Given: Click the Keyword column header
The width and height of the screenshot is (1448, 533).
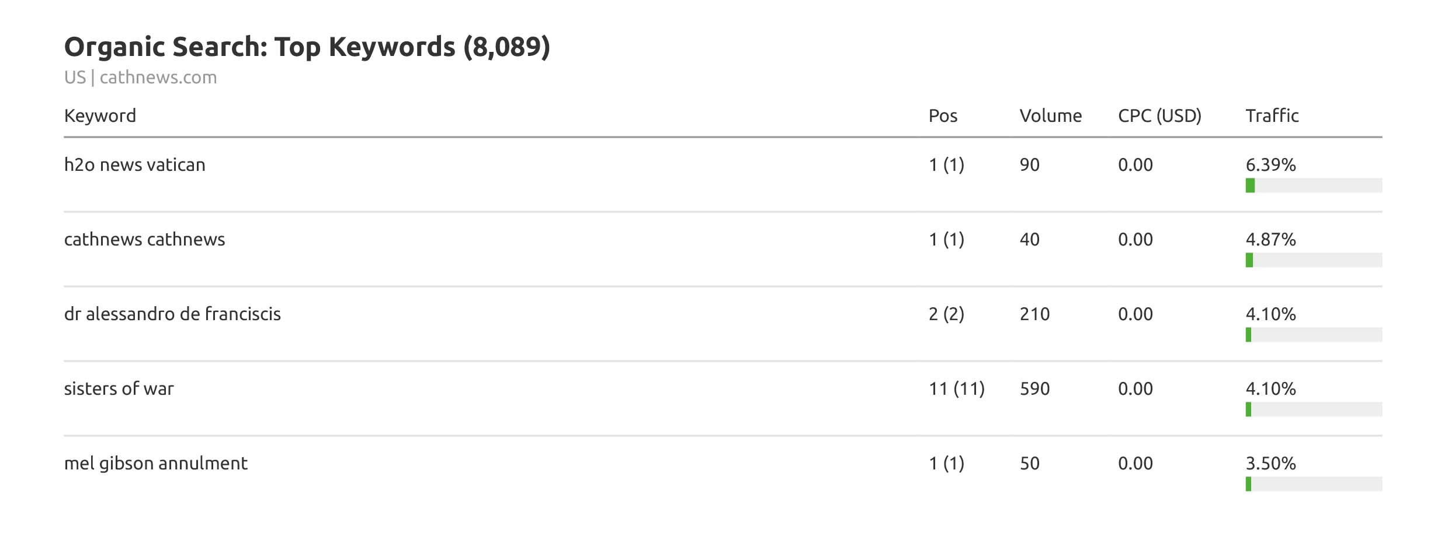Looking at the screenshot, I should click(100, 116).
